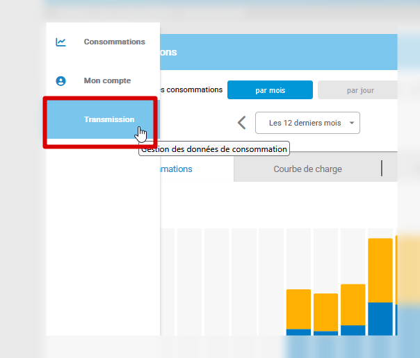Click the tallest bar's orange segment
This screenshot has width=420, height=358.
tap(380, 270)
